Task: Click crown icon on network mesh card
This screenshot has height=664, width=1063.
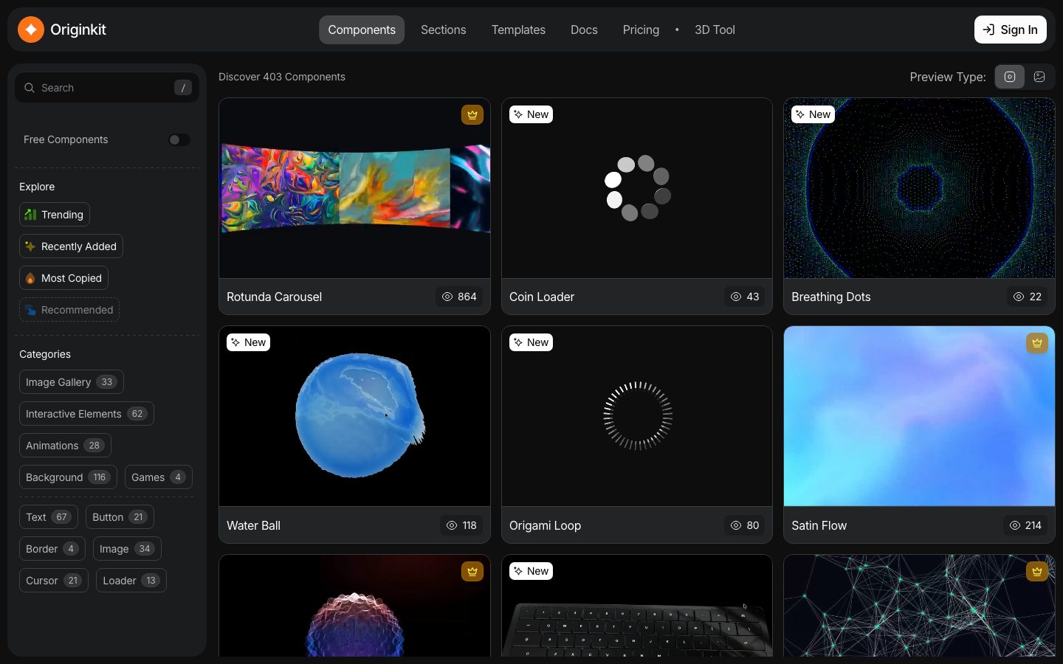Action: pyautogui.click(x=1037, y=571)
